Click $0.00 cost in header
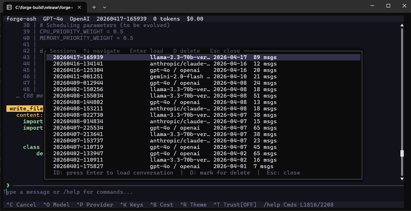 click(195, 19)
